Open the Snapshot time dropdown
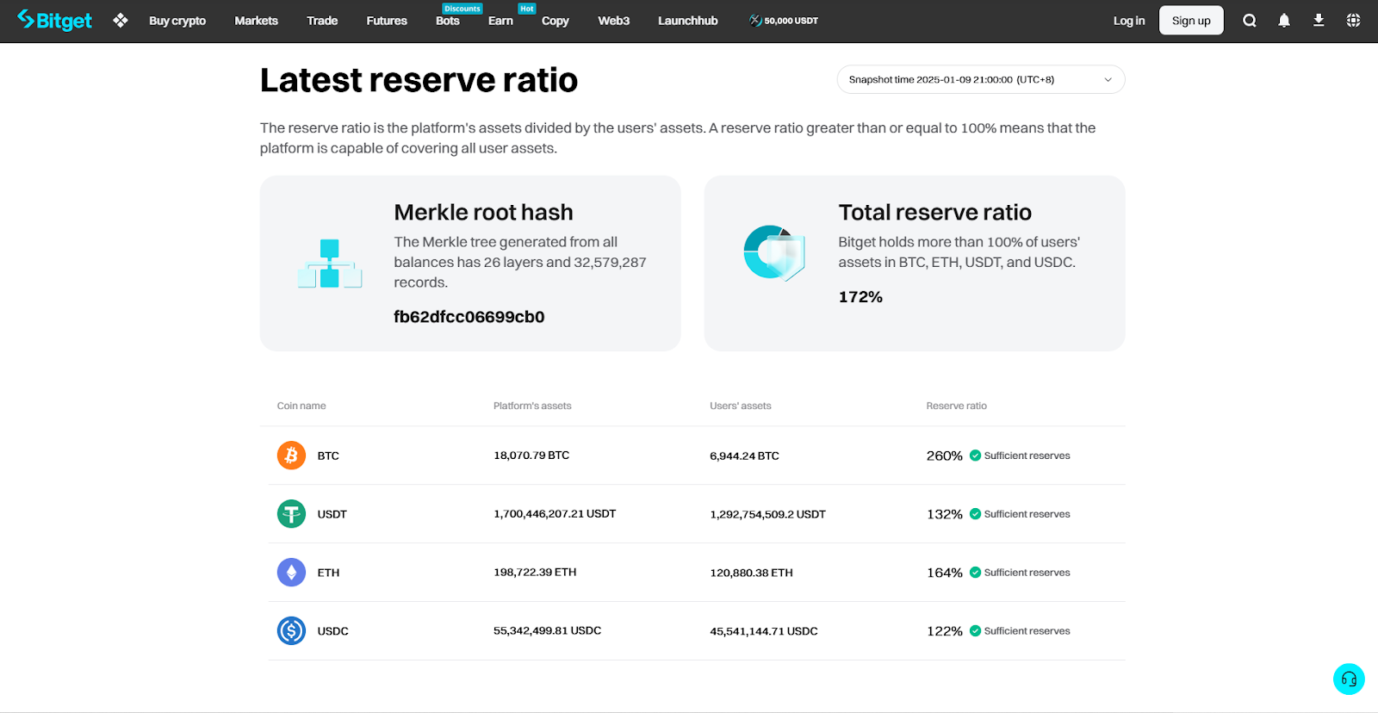The width and height of the screenshot is (1378, 713). point(981,79)
